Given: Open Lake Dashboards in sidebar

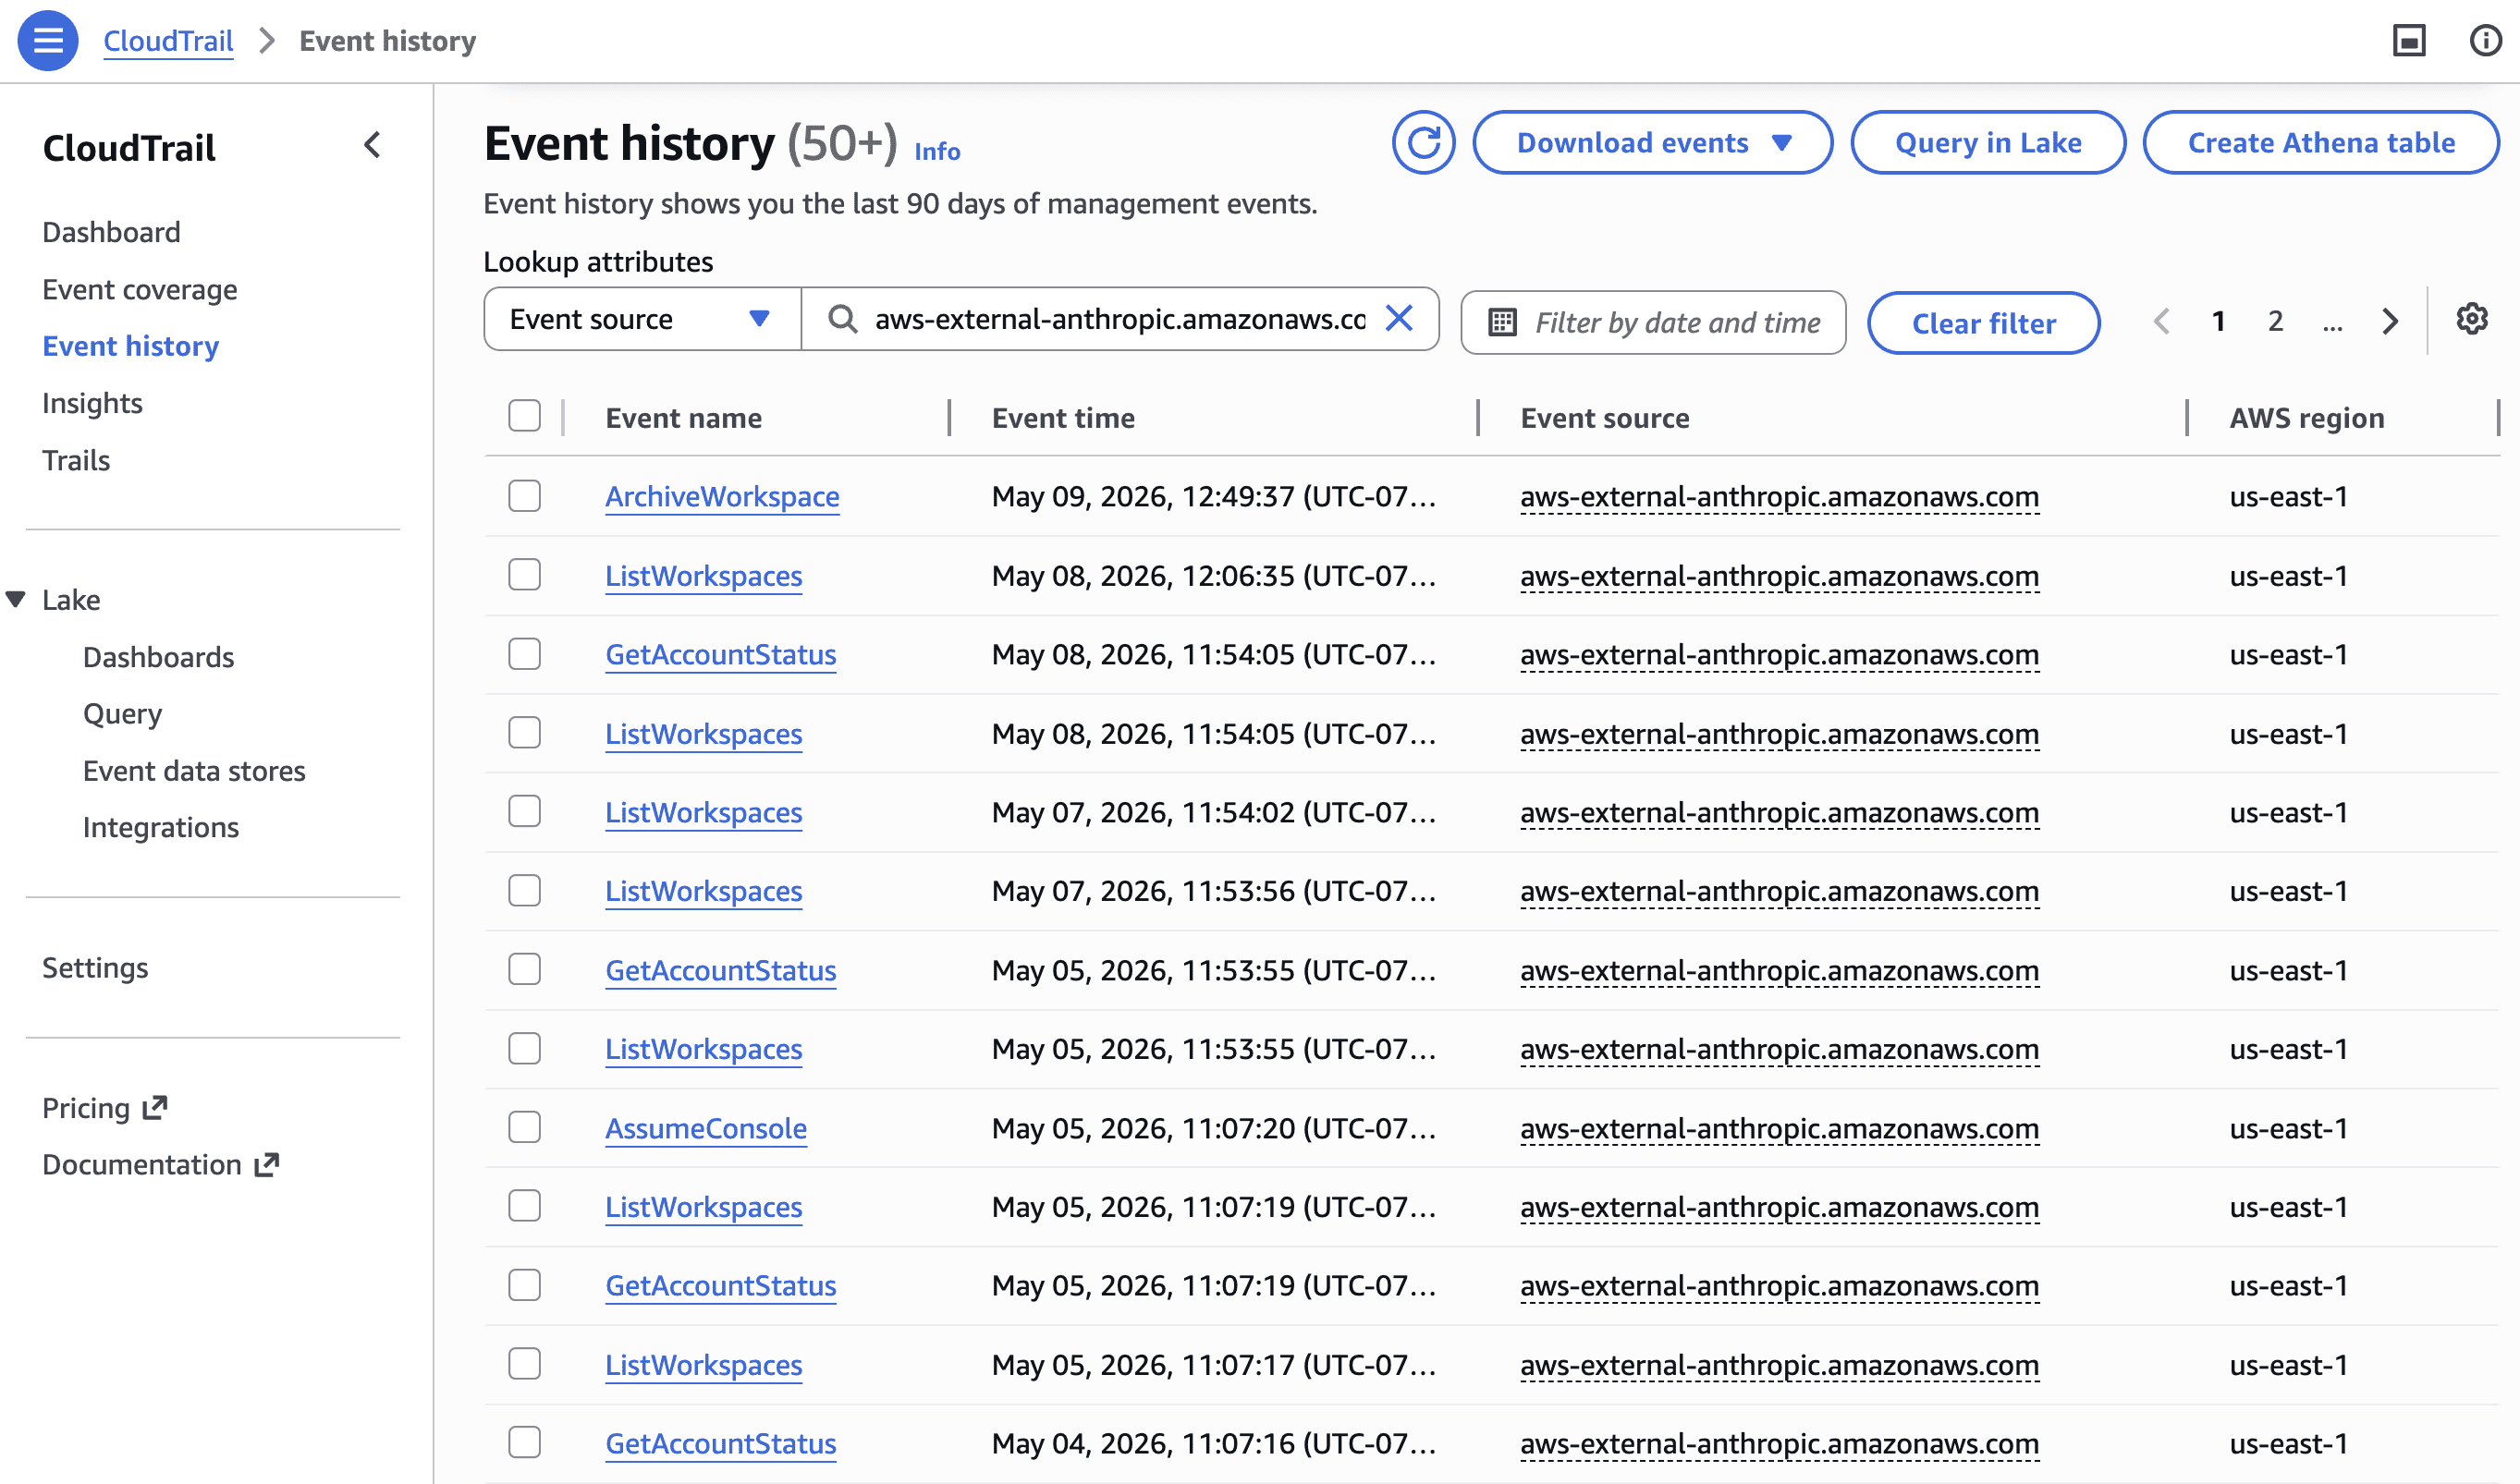Looking at the screenshot, I should [159, 657].
